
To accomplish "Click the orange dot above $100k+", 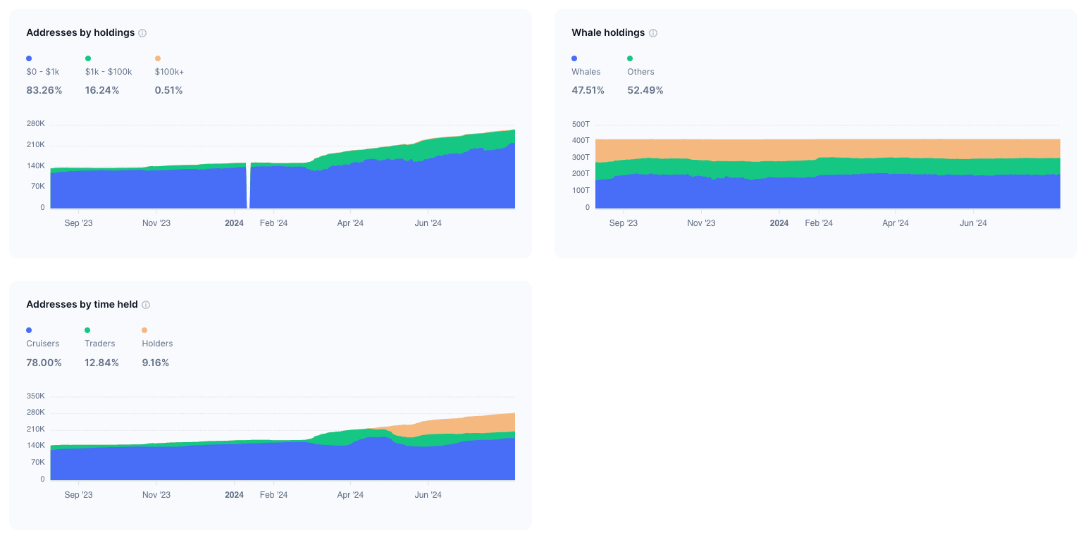I will tap(158, 58).
